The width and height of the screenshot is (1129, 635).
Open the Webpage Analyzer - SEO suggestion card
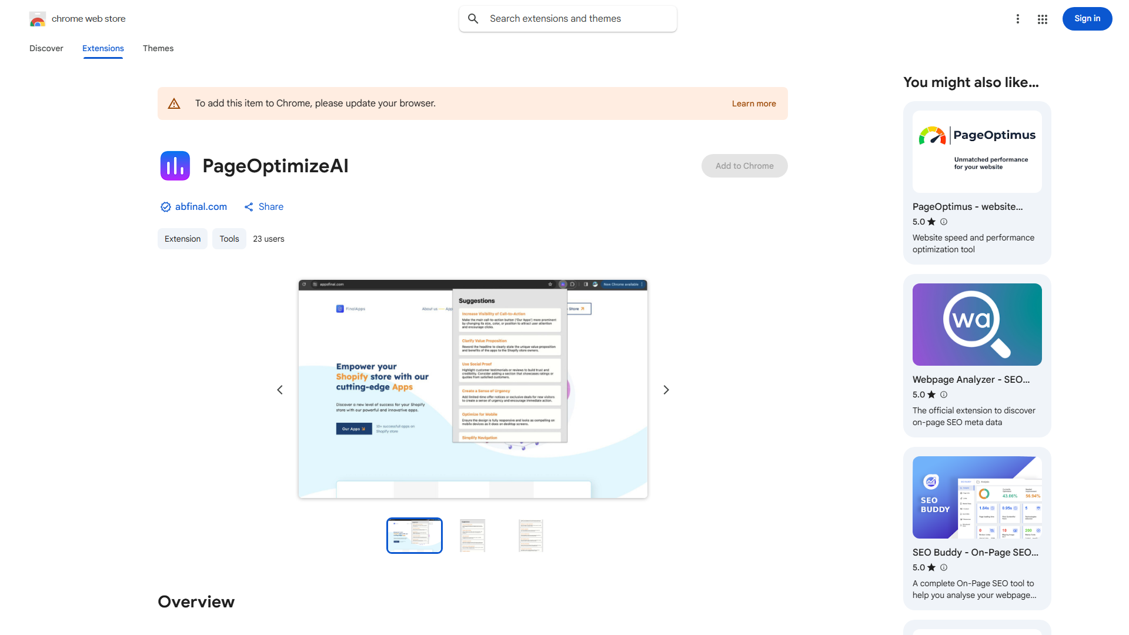[976, 356]
